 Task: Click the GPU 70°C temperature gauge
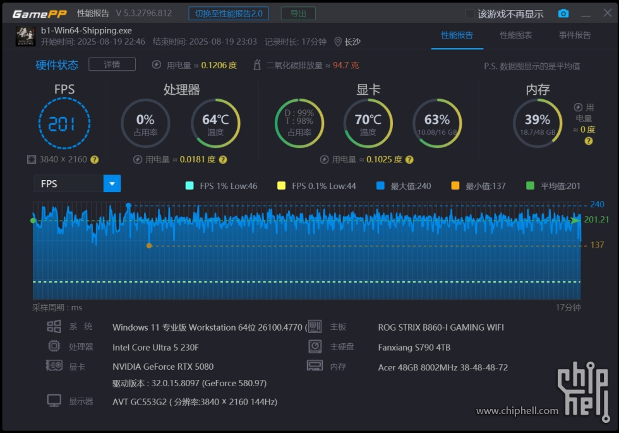(x=368, y=124)
